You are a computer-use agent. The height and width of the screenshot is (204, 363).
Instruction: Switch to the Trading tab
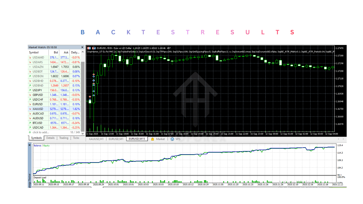point(64,138)
